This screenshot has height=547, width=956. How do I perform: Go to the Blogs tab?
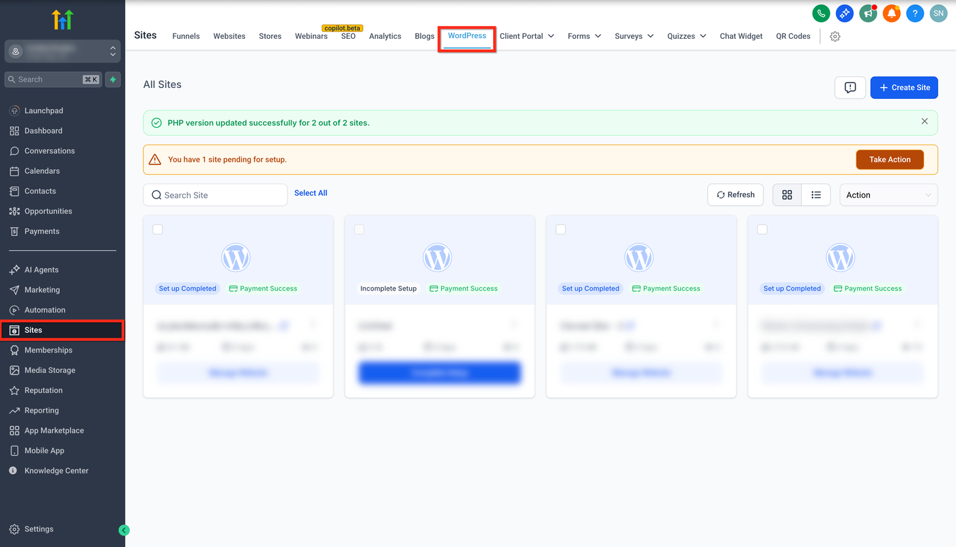point(425,36)
